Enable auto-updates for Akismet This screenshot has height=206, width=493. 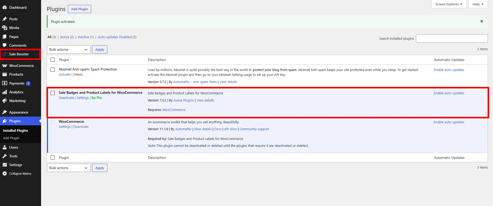[x=449, y=70]
